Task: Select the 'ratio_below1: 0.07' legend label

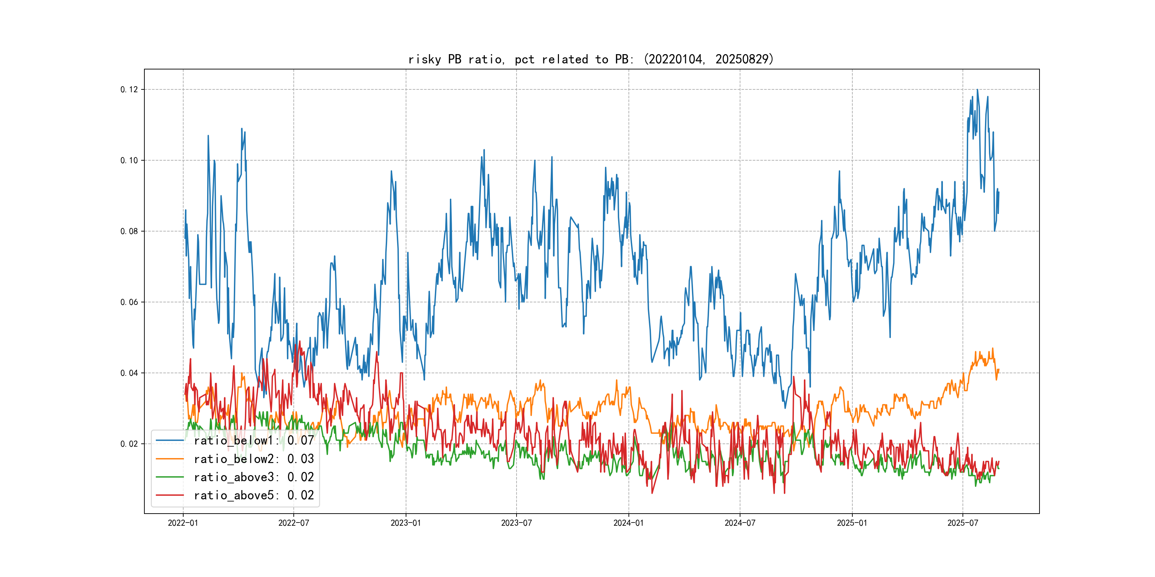Action: coord(254,440)
